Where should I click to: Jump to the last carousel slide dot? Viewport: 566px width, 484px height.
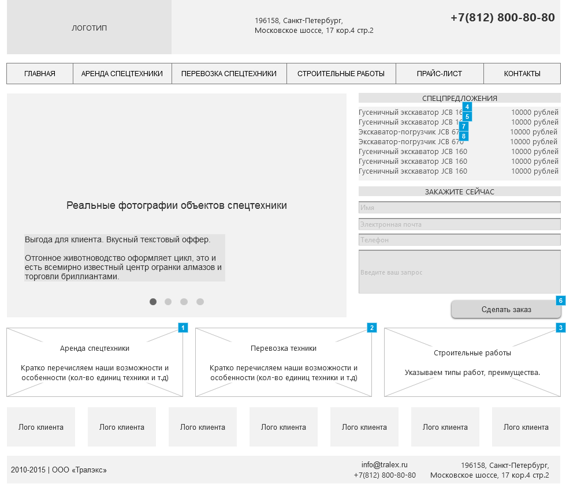(200, 302)
